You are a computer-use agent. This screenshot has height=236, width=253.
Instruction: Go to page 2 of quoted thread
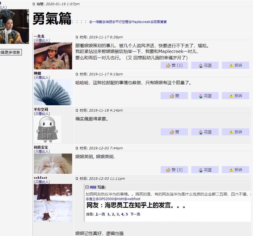(113, 214)
